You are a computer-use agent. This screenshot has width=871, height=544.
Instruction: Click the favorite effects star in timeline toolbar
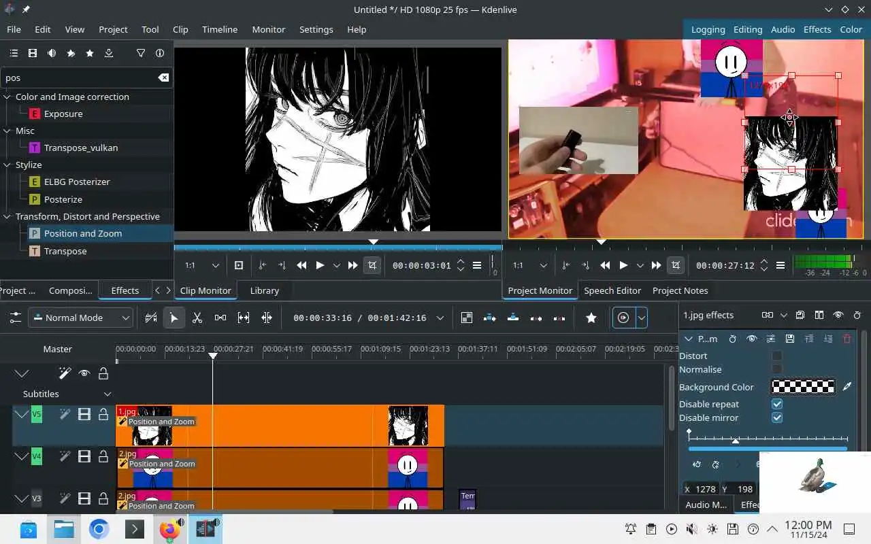591,318
